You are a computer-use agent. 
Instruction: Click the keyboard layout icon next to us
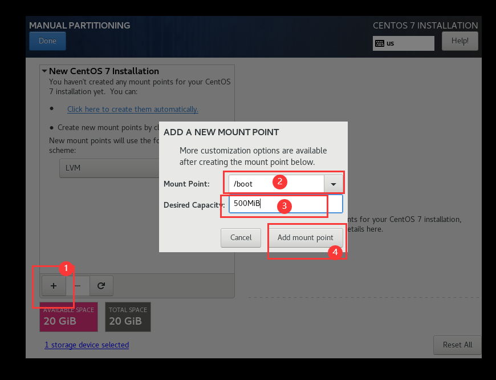click(380, 43)
